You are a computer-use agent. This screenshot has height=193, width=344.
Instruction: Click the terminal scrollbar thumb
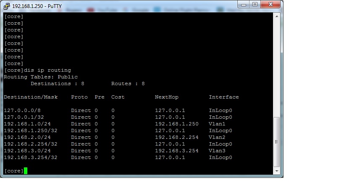(277, 142)
